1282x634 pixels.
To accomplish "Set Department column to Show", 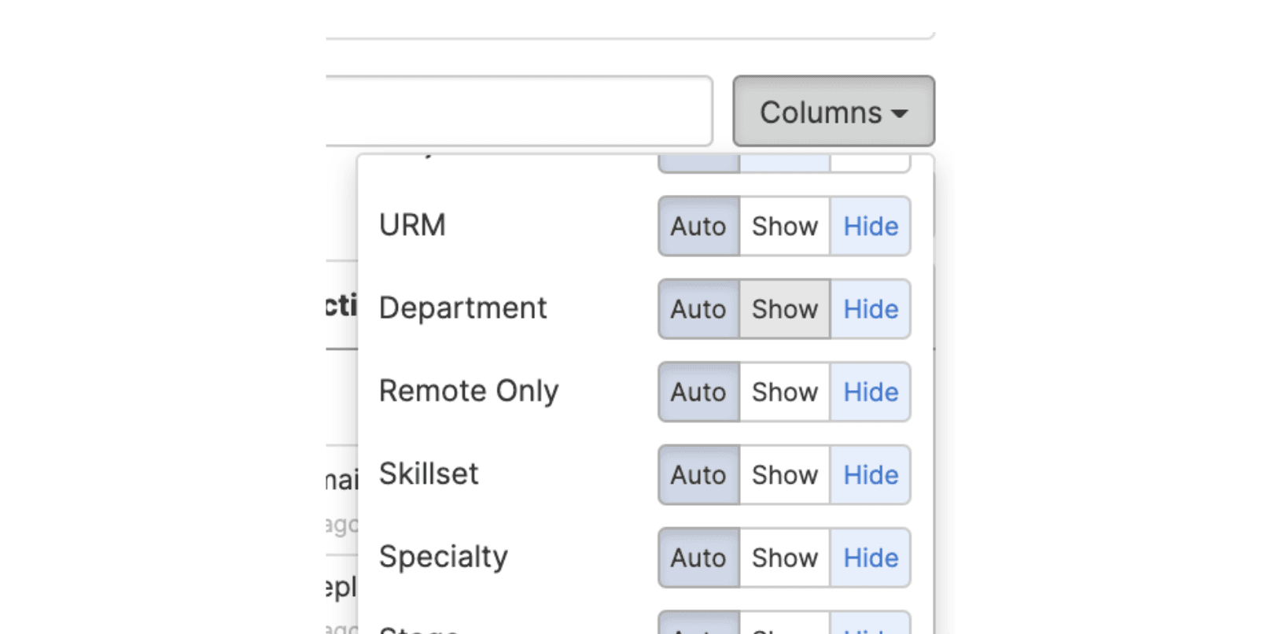I will (x=784, y=309).
